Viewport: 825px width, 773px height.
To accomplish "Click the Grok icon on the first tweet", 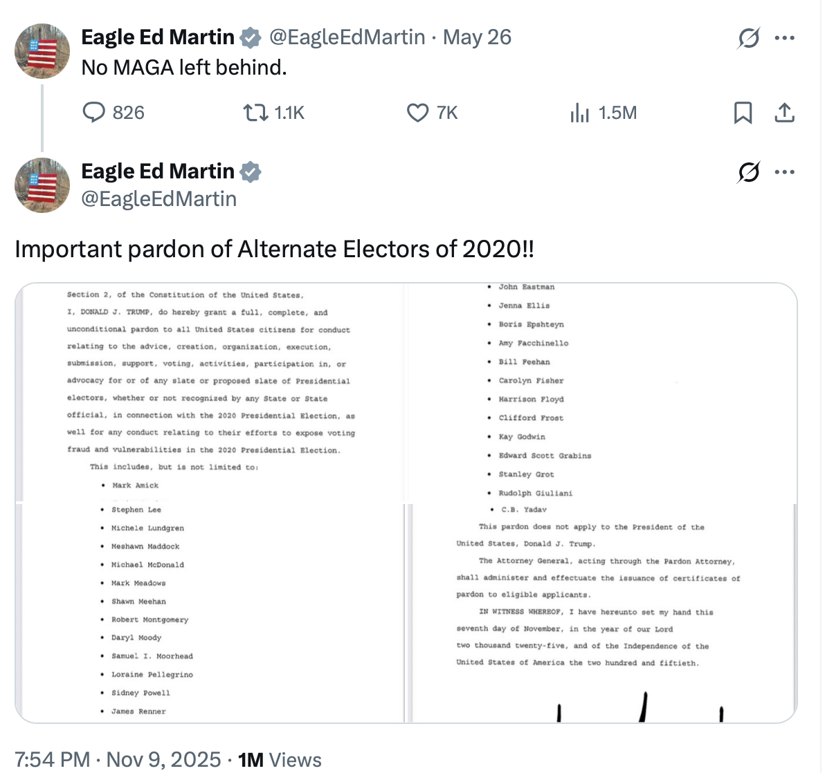I will (x=748, y=38).
